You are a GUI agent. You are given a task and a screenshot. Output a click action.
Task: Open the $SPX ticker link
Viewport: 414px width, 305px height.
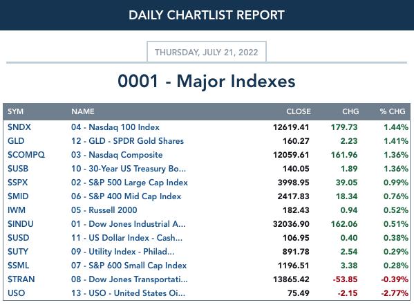click(18, 183)
